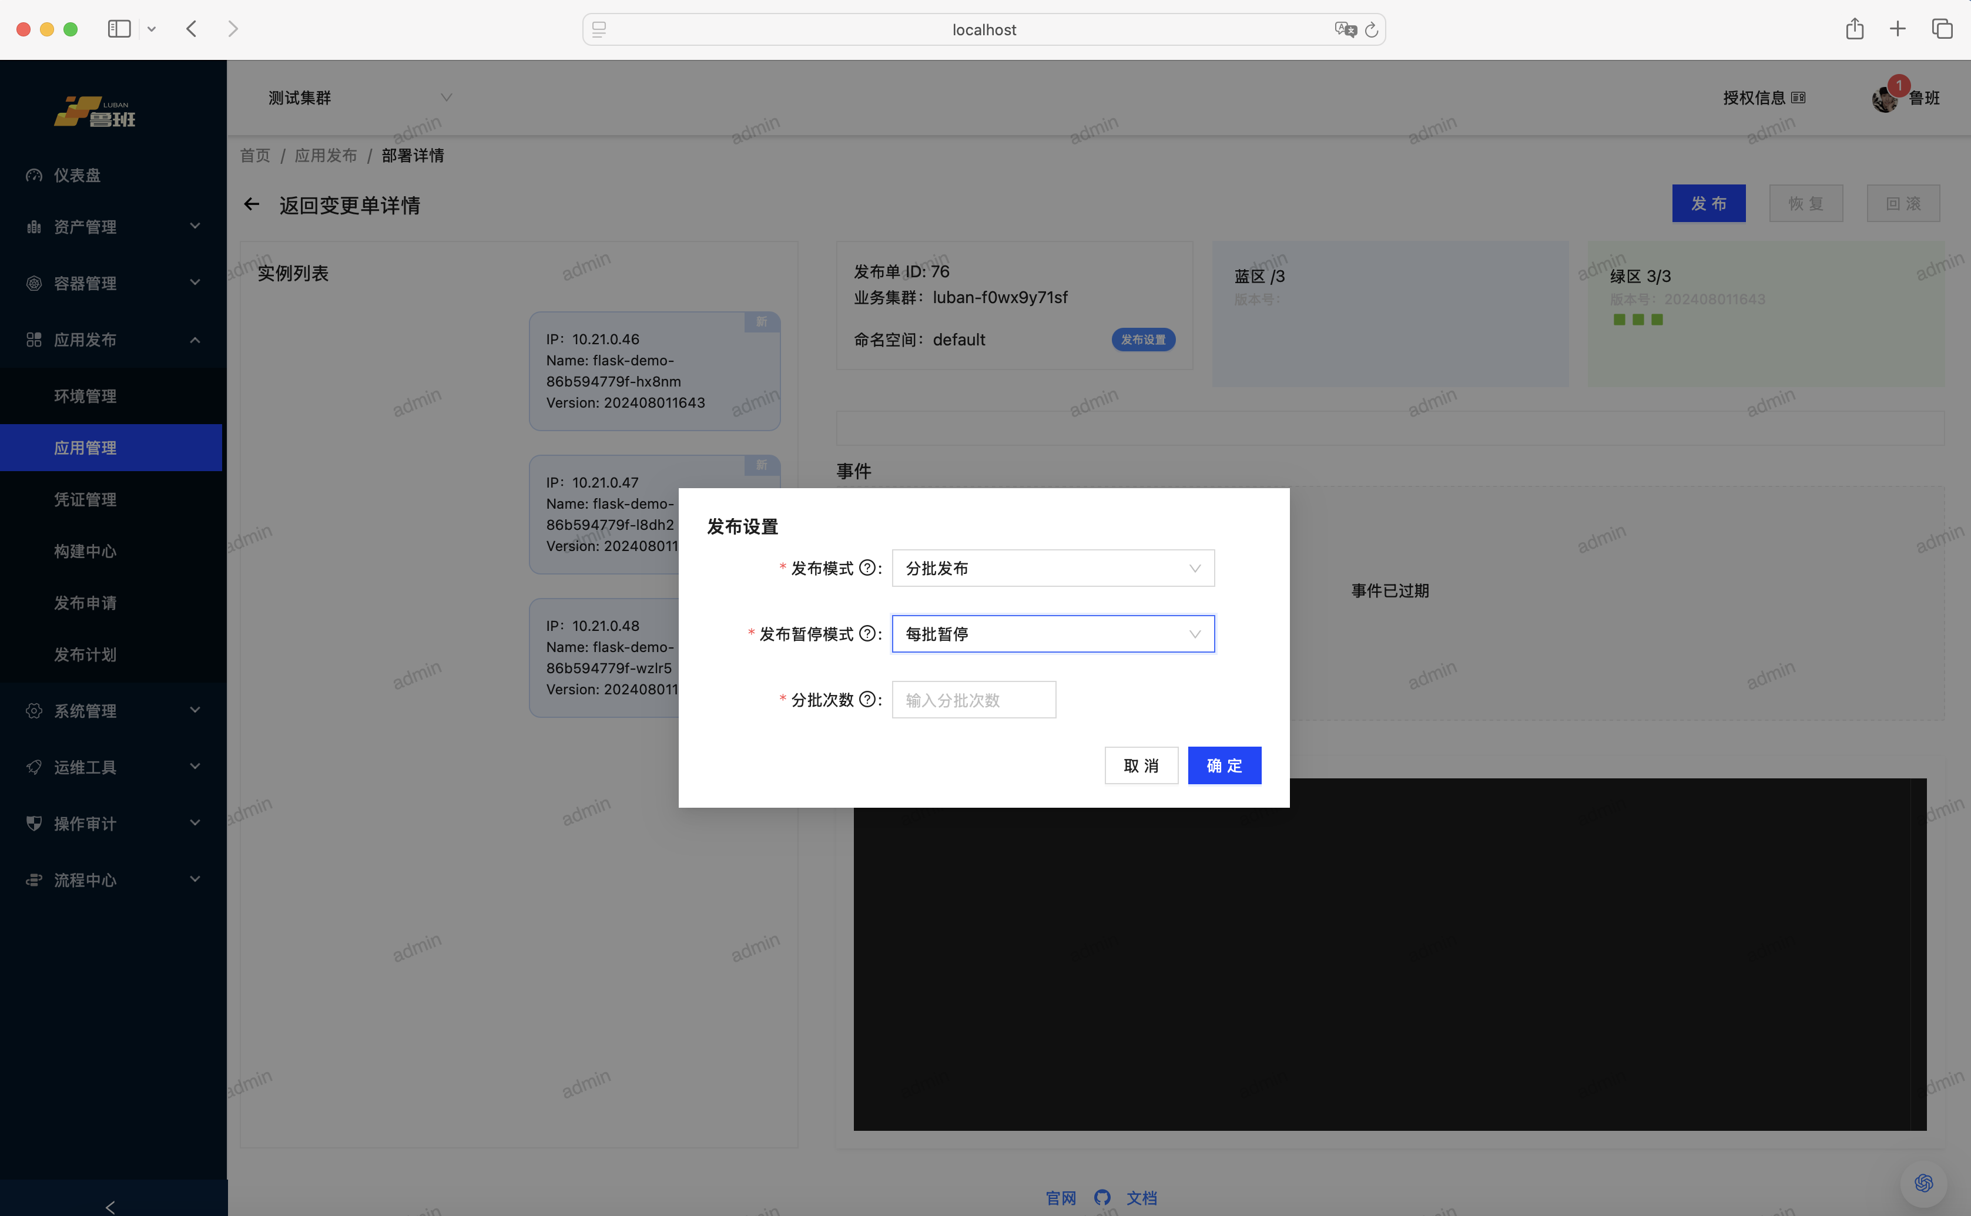Open the 发布暂停模式 dropdown showing 每批暂停
1971x1216 pixels.
pyautogui.click(x=1052, y=634)
